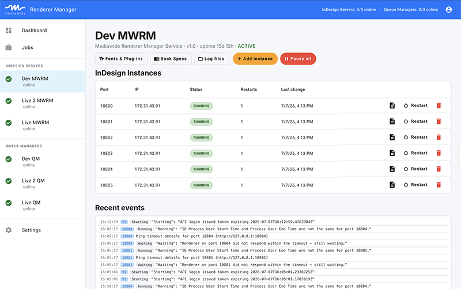Click InDesign Servers: 3/3 online status
Screen dimensions: 461x289
349,10
